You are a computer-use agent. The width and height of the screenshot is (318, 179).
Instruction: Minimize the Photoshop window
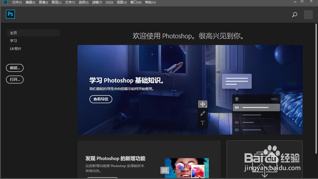295,2
